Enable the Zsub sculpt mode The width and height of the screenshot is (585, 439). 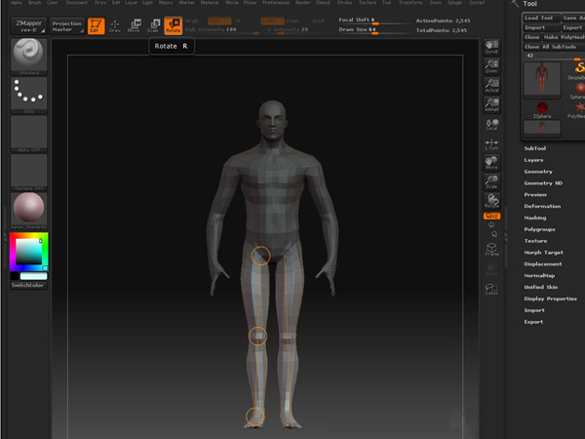(292, 20)
